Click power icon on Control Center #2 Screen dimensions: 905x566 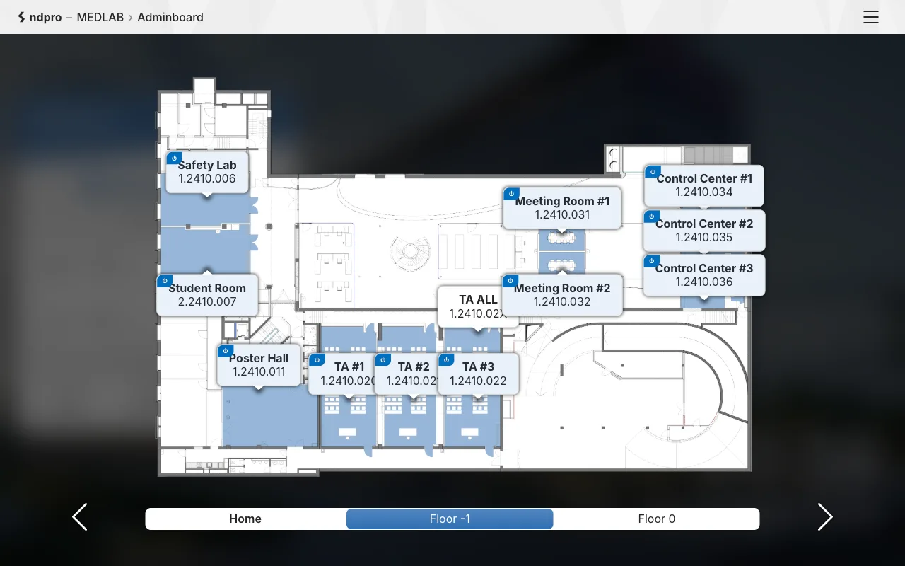[652, 216]
